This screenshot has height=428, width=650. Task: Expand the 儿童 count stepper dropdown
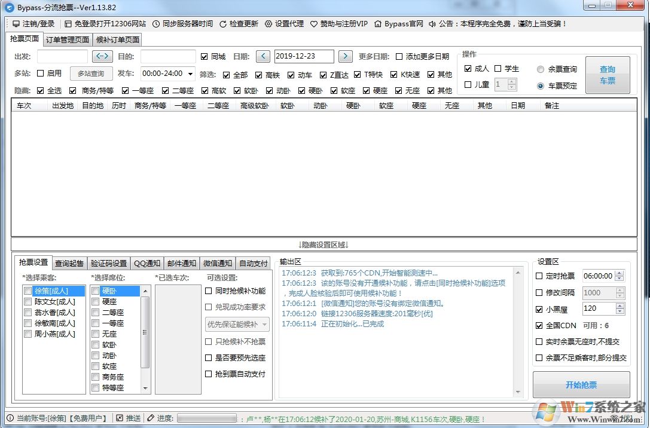512,84
